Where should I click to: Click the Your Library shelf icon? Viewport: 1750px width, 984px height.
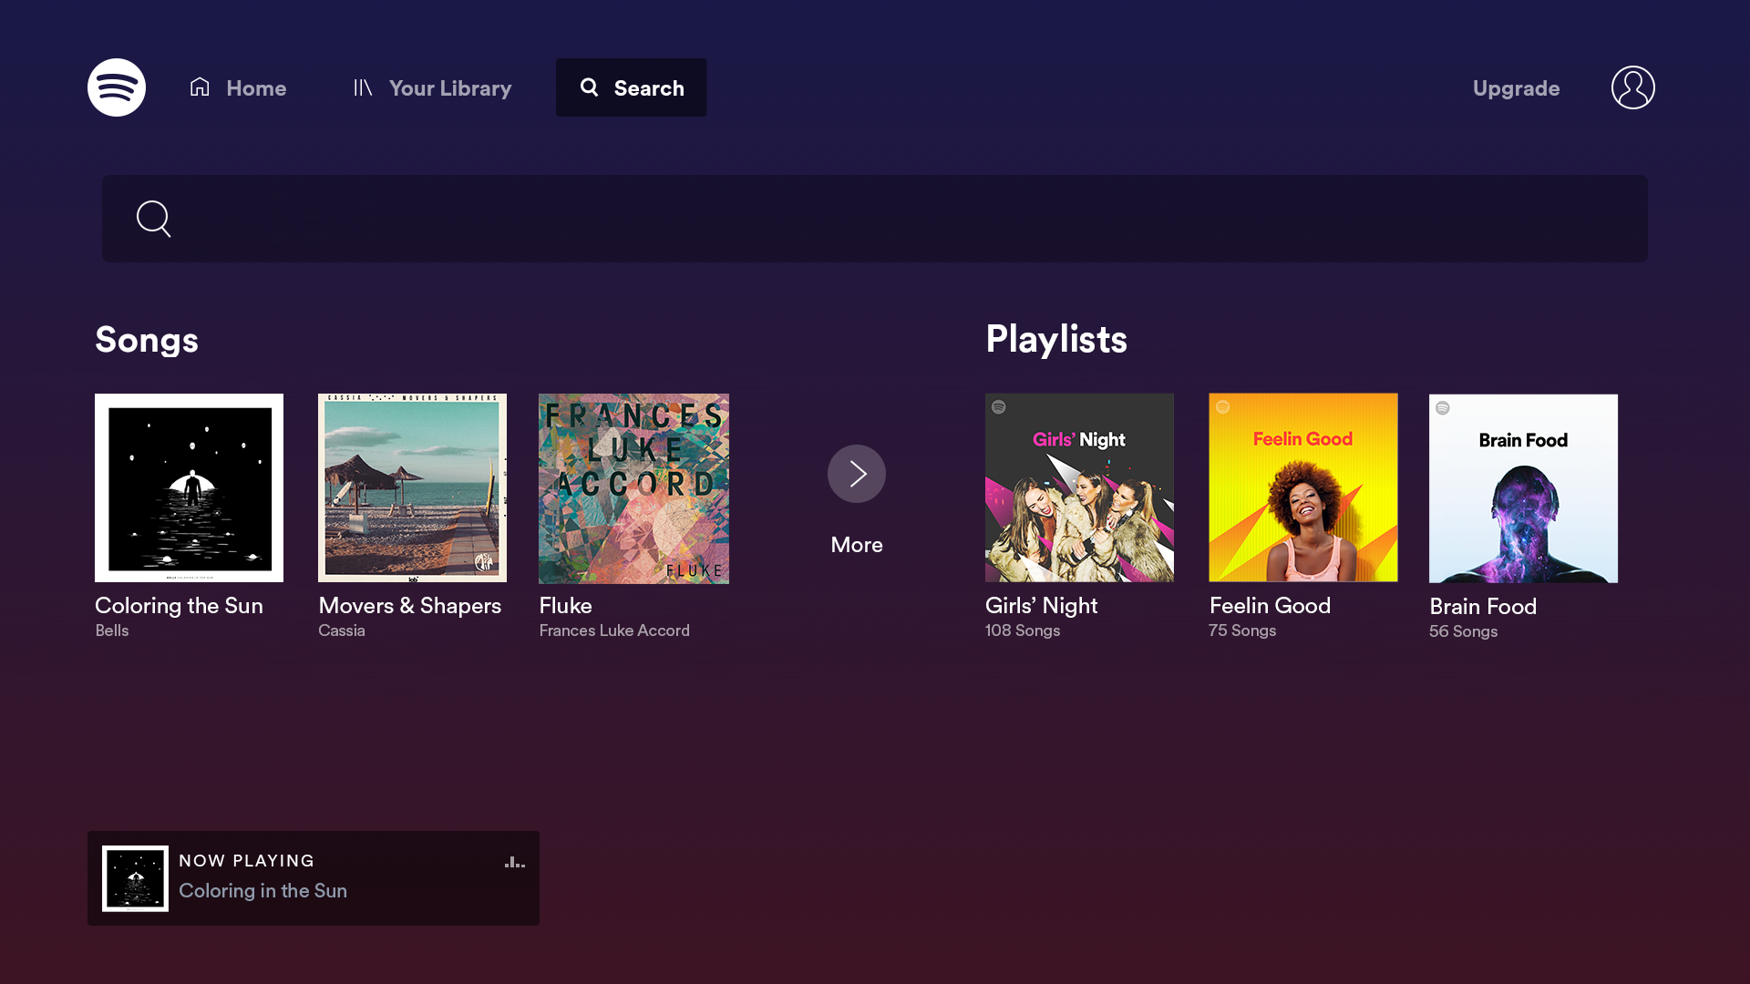pyautogui.click(x=363, y=87)
